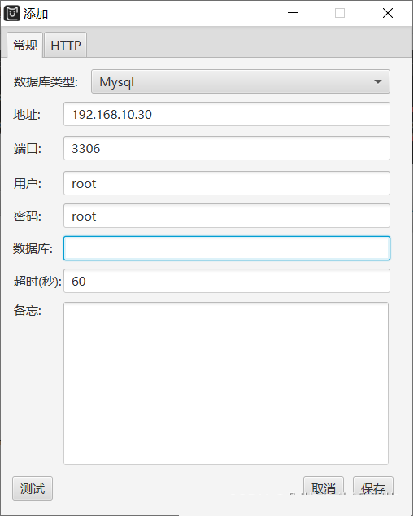Focus the 地址 field with 192.168.10.30
This screenshot has width=418, height=516.
click(x=227, y=114)
